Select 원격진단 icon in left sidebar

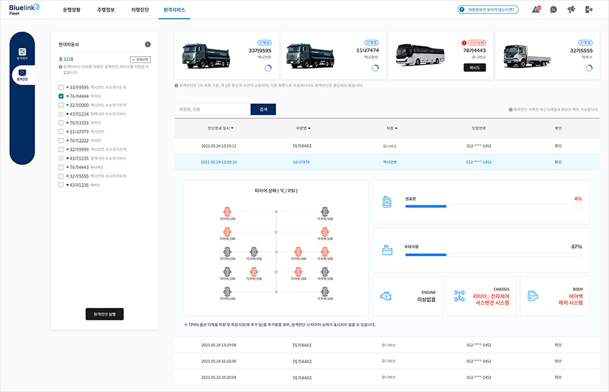coord(22,74)
